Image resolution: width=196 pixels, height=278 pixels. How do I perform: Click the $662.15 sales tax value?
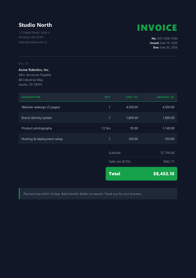(169, 162)
